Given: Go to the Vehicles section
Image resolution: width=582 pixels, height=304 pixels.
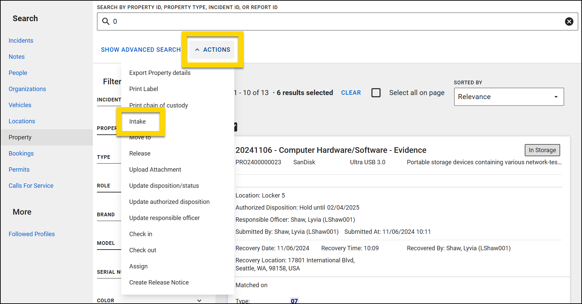Looking at the screenshot, I should 20,105.
